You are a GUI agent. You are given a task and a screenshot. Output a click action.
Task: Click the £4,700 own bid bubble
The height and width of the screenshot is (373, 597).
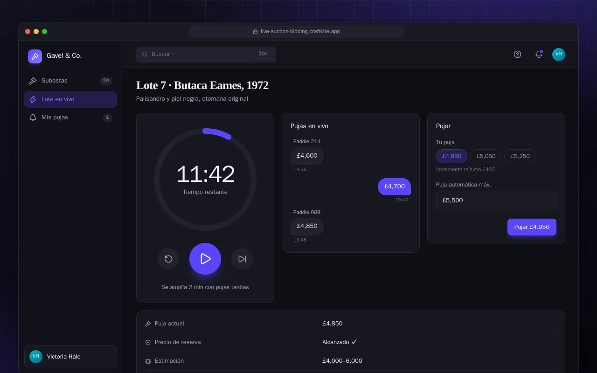click(x=394, y=186)
